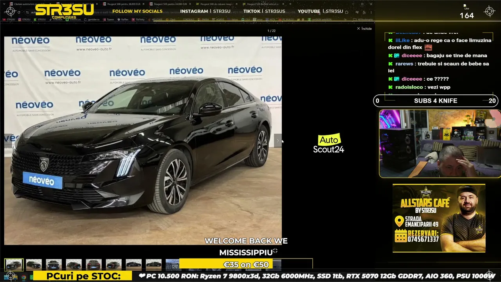Viewport: 501px width, 282px height.
Task: Select the sixth gallery thumbnail
Action: click(x=114, y=265)
